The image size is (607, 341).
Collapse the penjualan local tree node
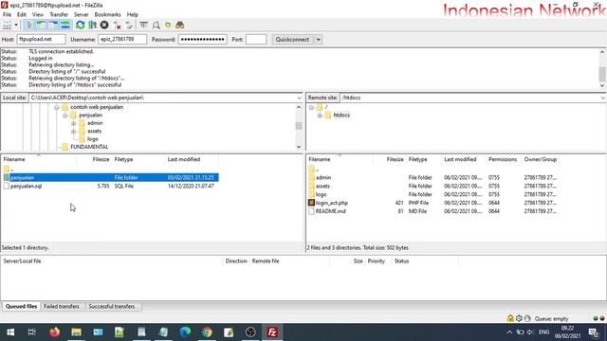(x=65, y=116)
